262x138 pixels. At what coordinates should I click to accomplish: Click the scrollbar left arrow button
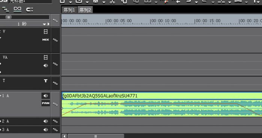64,136
